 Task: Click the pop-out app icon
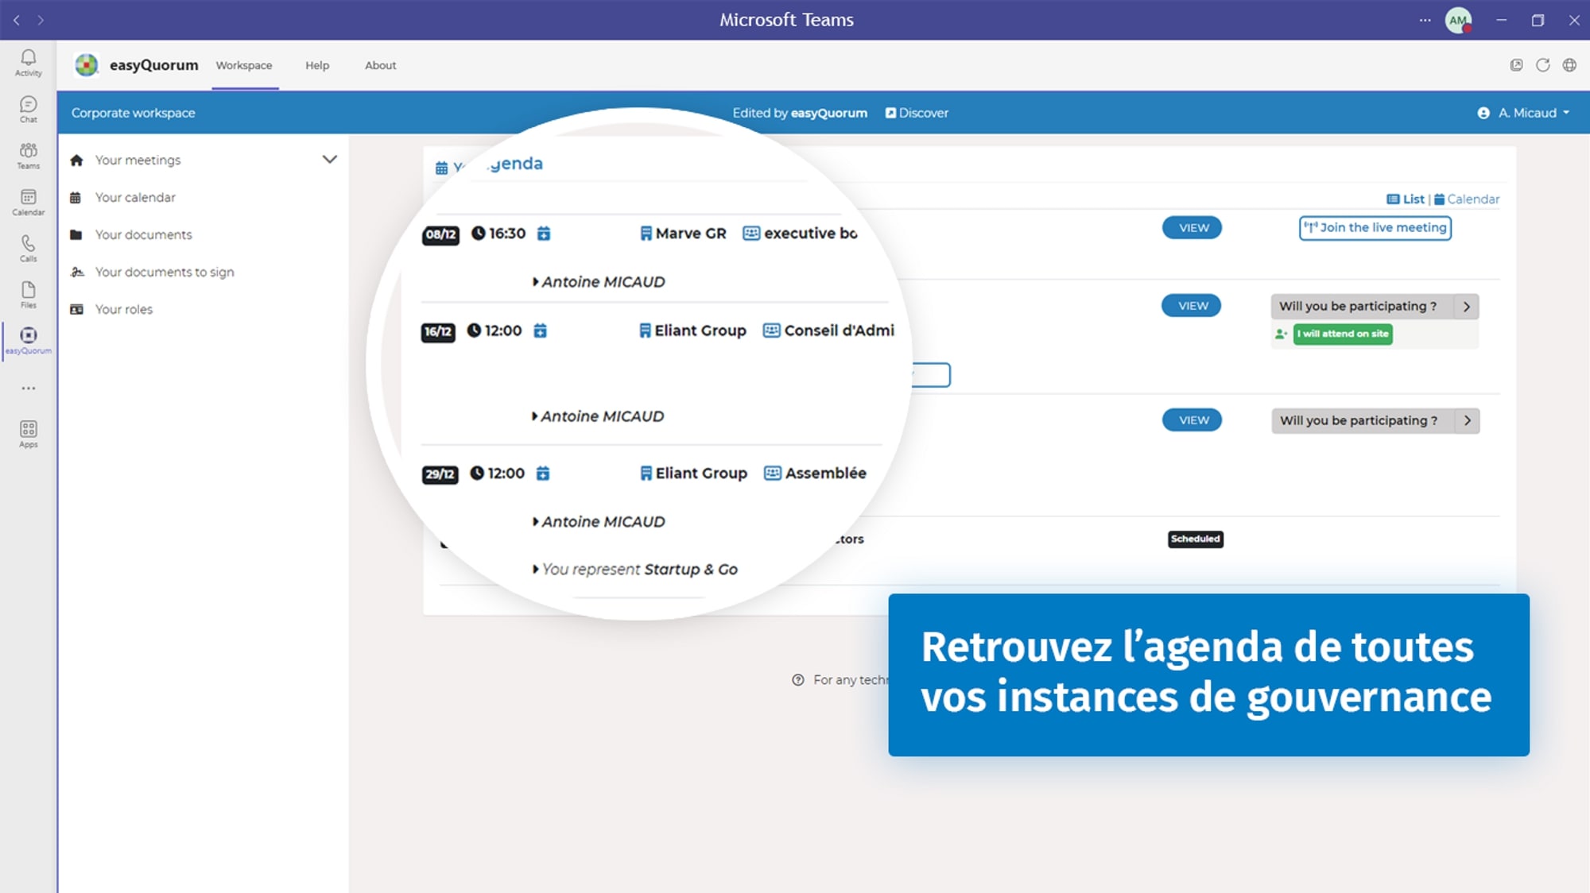(x=1516, y=65)
